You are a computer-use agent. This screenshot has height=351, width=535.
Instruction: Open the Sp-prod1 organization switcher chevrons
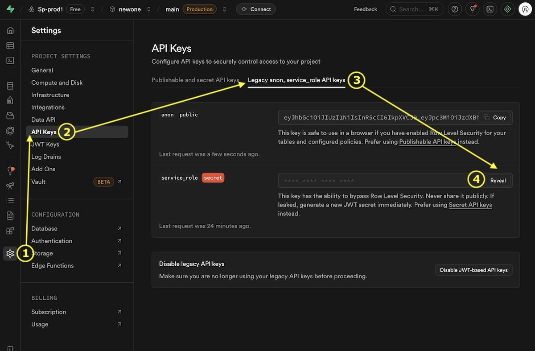coord(92,9)
